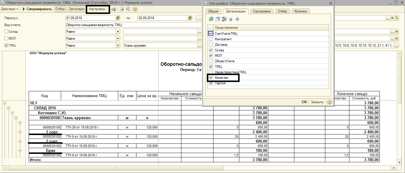Viewport: 405px width, 173px height.
Task: Click the uncheck all items icon
Action: [218, 19]
